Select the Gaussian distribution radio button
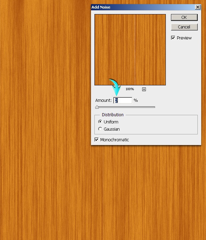Screen dimensions: 206x240 pyautogui.click(x=100, y=129)
